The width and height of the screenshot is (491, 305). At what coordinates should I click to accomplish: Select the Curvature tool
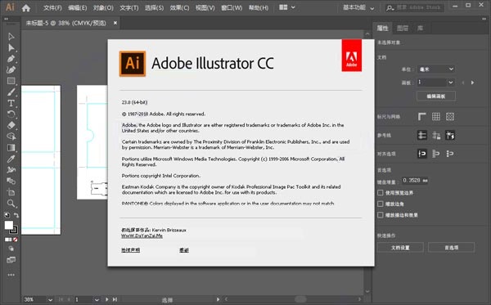tap(11, 70)
